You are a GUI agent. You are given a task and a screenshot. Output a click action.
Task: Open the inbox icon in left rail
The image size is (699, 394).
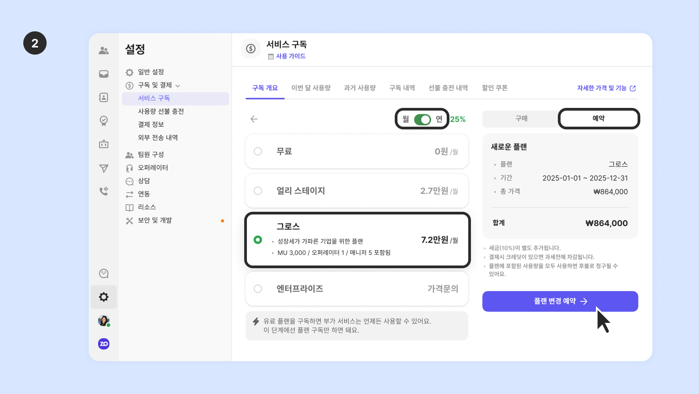[104, 74]
